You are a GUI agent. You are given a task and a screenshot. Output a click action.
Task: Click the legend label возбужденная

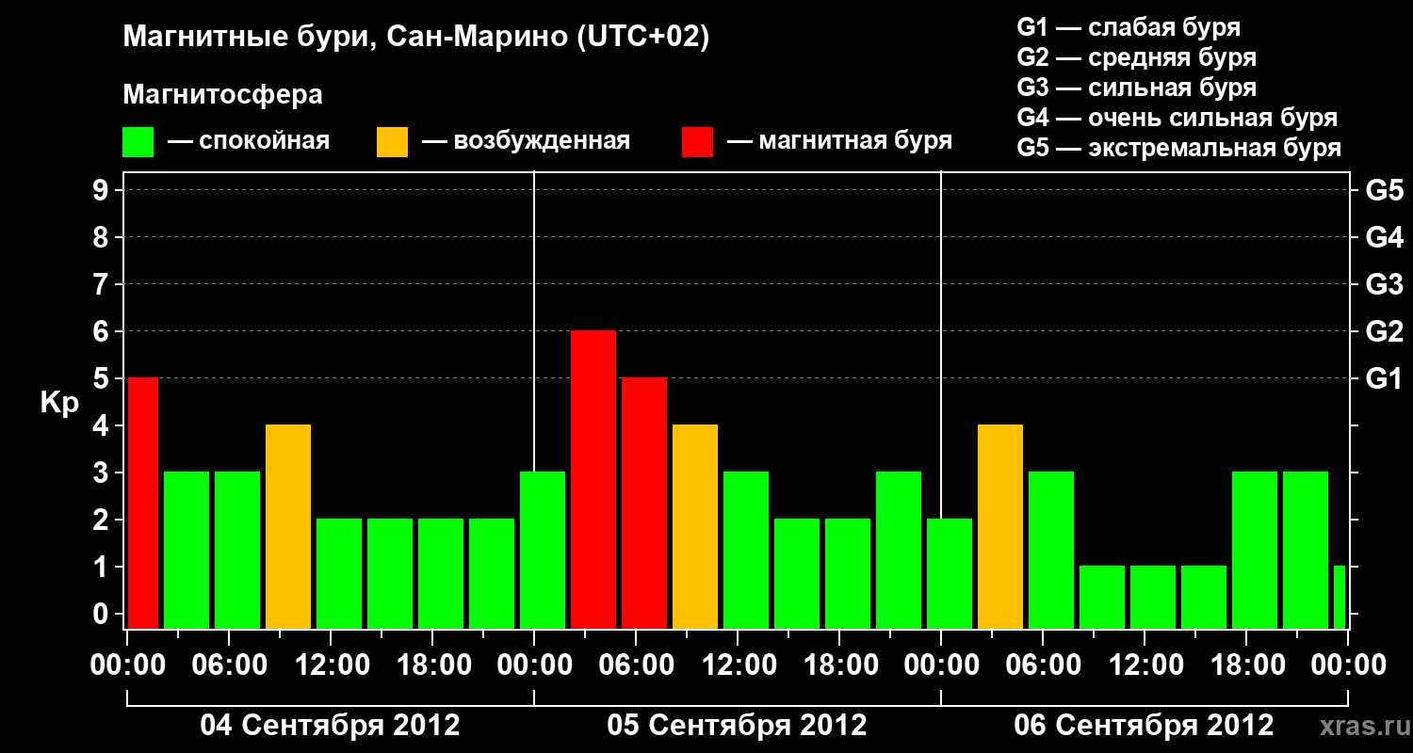(542, 142)
